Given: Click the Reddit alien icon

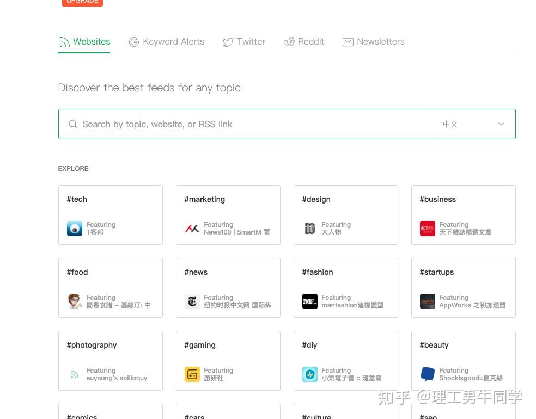Looking at the screenshot, I should coord(289,42).
